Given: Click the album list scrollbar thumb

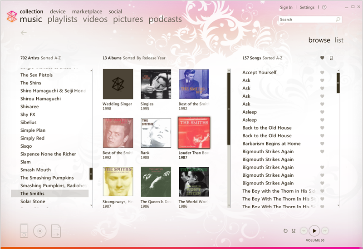Looking at the screenshot, I should click(x=229, y=109).
